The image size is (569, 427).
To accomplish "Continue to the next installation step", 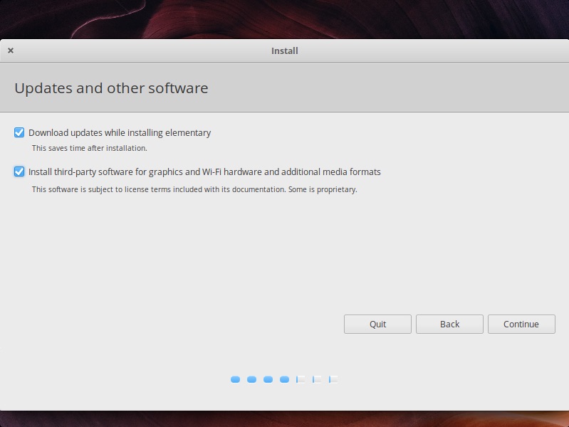I will 521,324.
